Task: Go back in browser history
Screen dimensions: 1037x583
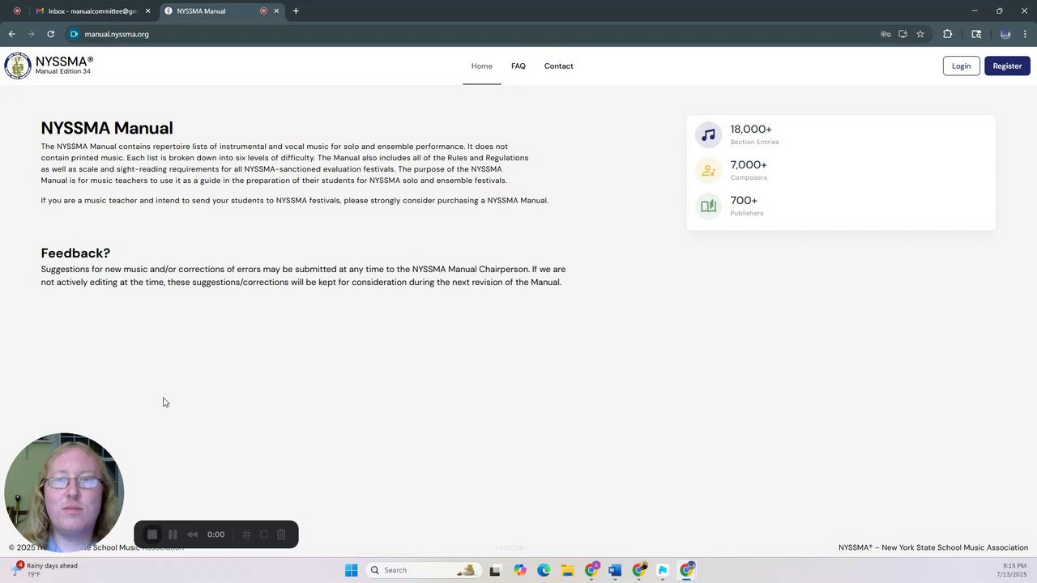Action: [x=11, y=34]
